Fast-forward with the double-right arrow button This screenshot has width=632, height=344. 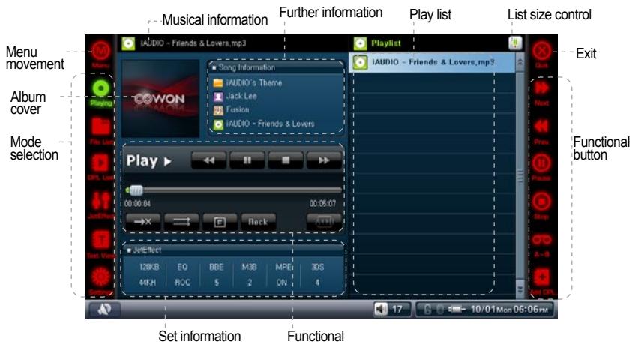324,160
